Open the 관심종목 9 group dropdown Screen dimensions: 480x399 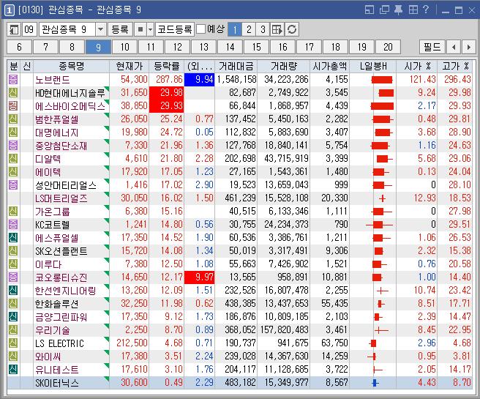pyautogui.click(x=100, y=30)
